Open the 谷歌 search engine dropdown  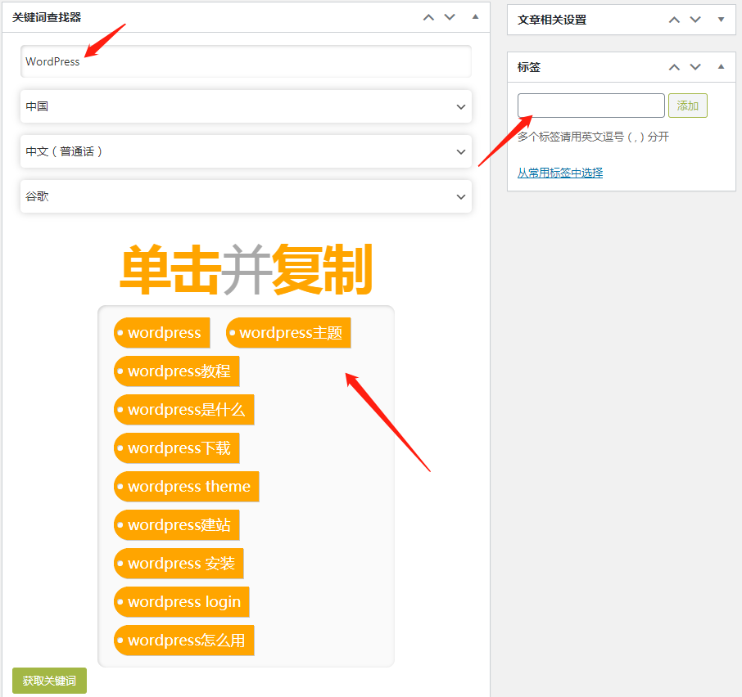(x=246, y=196)
